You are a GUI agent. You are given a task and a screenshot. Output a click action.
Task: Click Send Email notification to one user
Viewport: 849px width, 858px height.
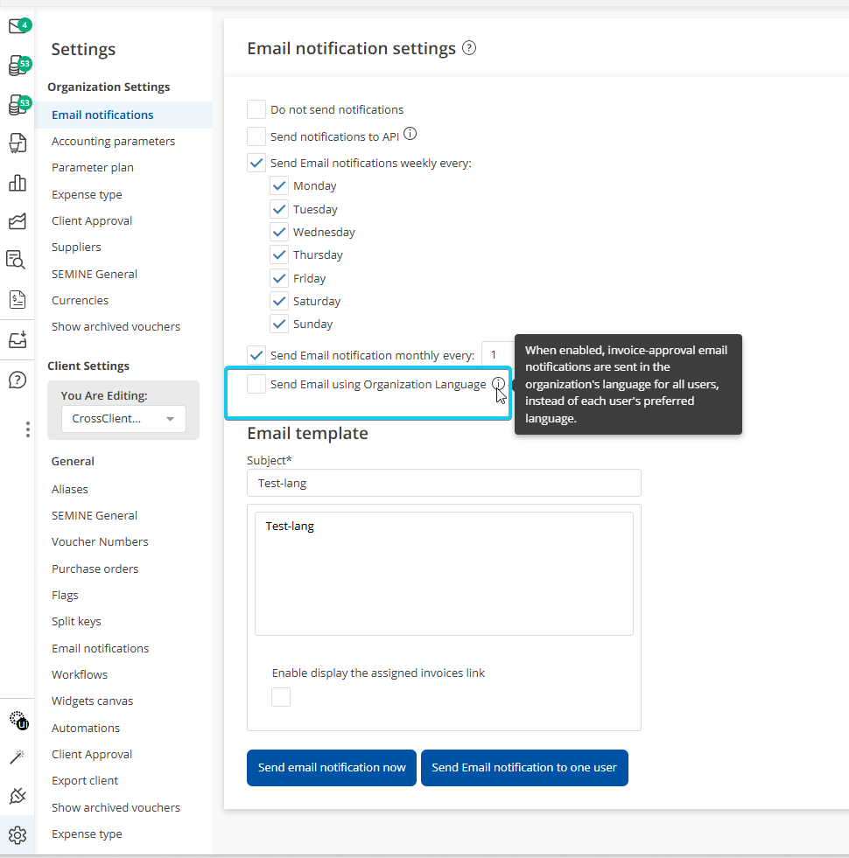pos(524,768)
